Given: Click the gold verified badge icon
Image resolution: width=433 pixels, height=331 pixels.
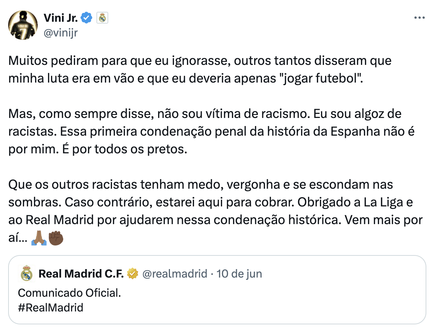Looking at the screenshot, I should [133, 273].
